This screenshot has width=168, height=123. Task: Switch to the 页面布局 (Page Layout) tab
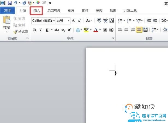pyautogui.click(x=54, y=10)
